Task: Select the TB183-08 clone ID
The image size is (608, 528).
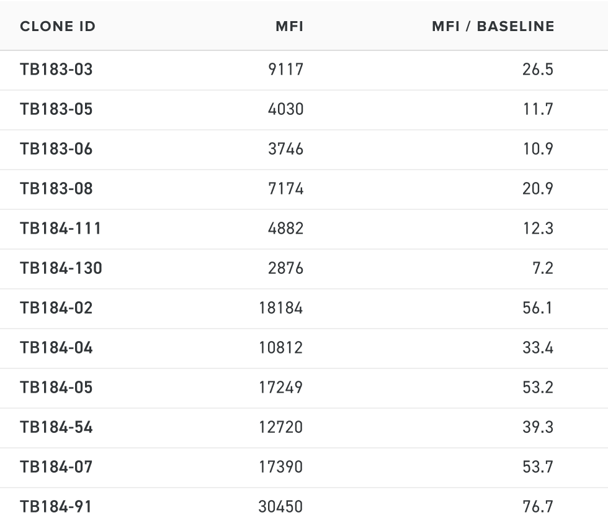Action: (56, 188)
